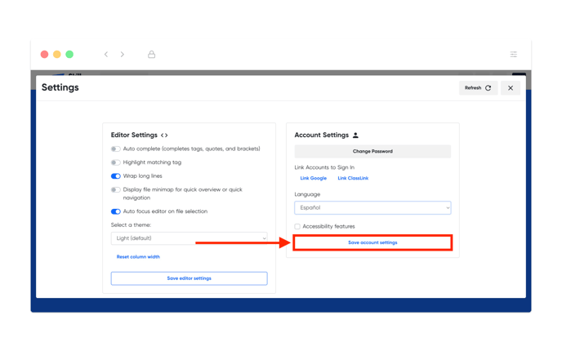
Task: Click the Settings dialog title
Action: click(x=60, y=88)
